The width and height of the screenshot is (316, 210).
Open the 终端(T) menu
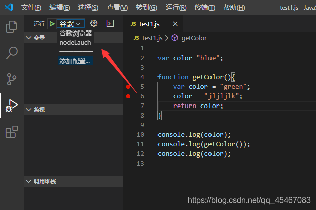[205, 8]
